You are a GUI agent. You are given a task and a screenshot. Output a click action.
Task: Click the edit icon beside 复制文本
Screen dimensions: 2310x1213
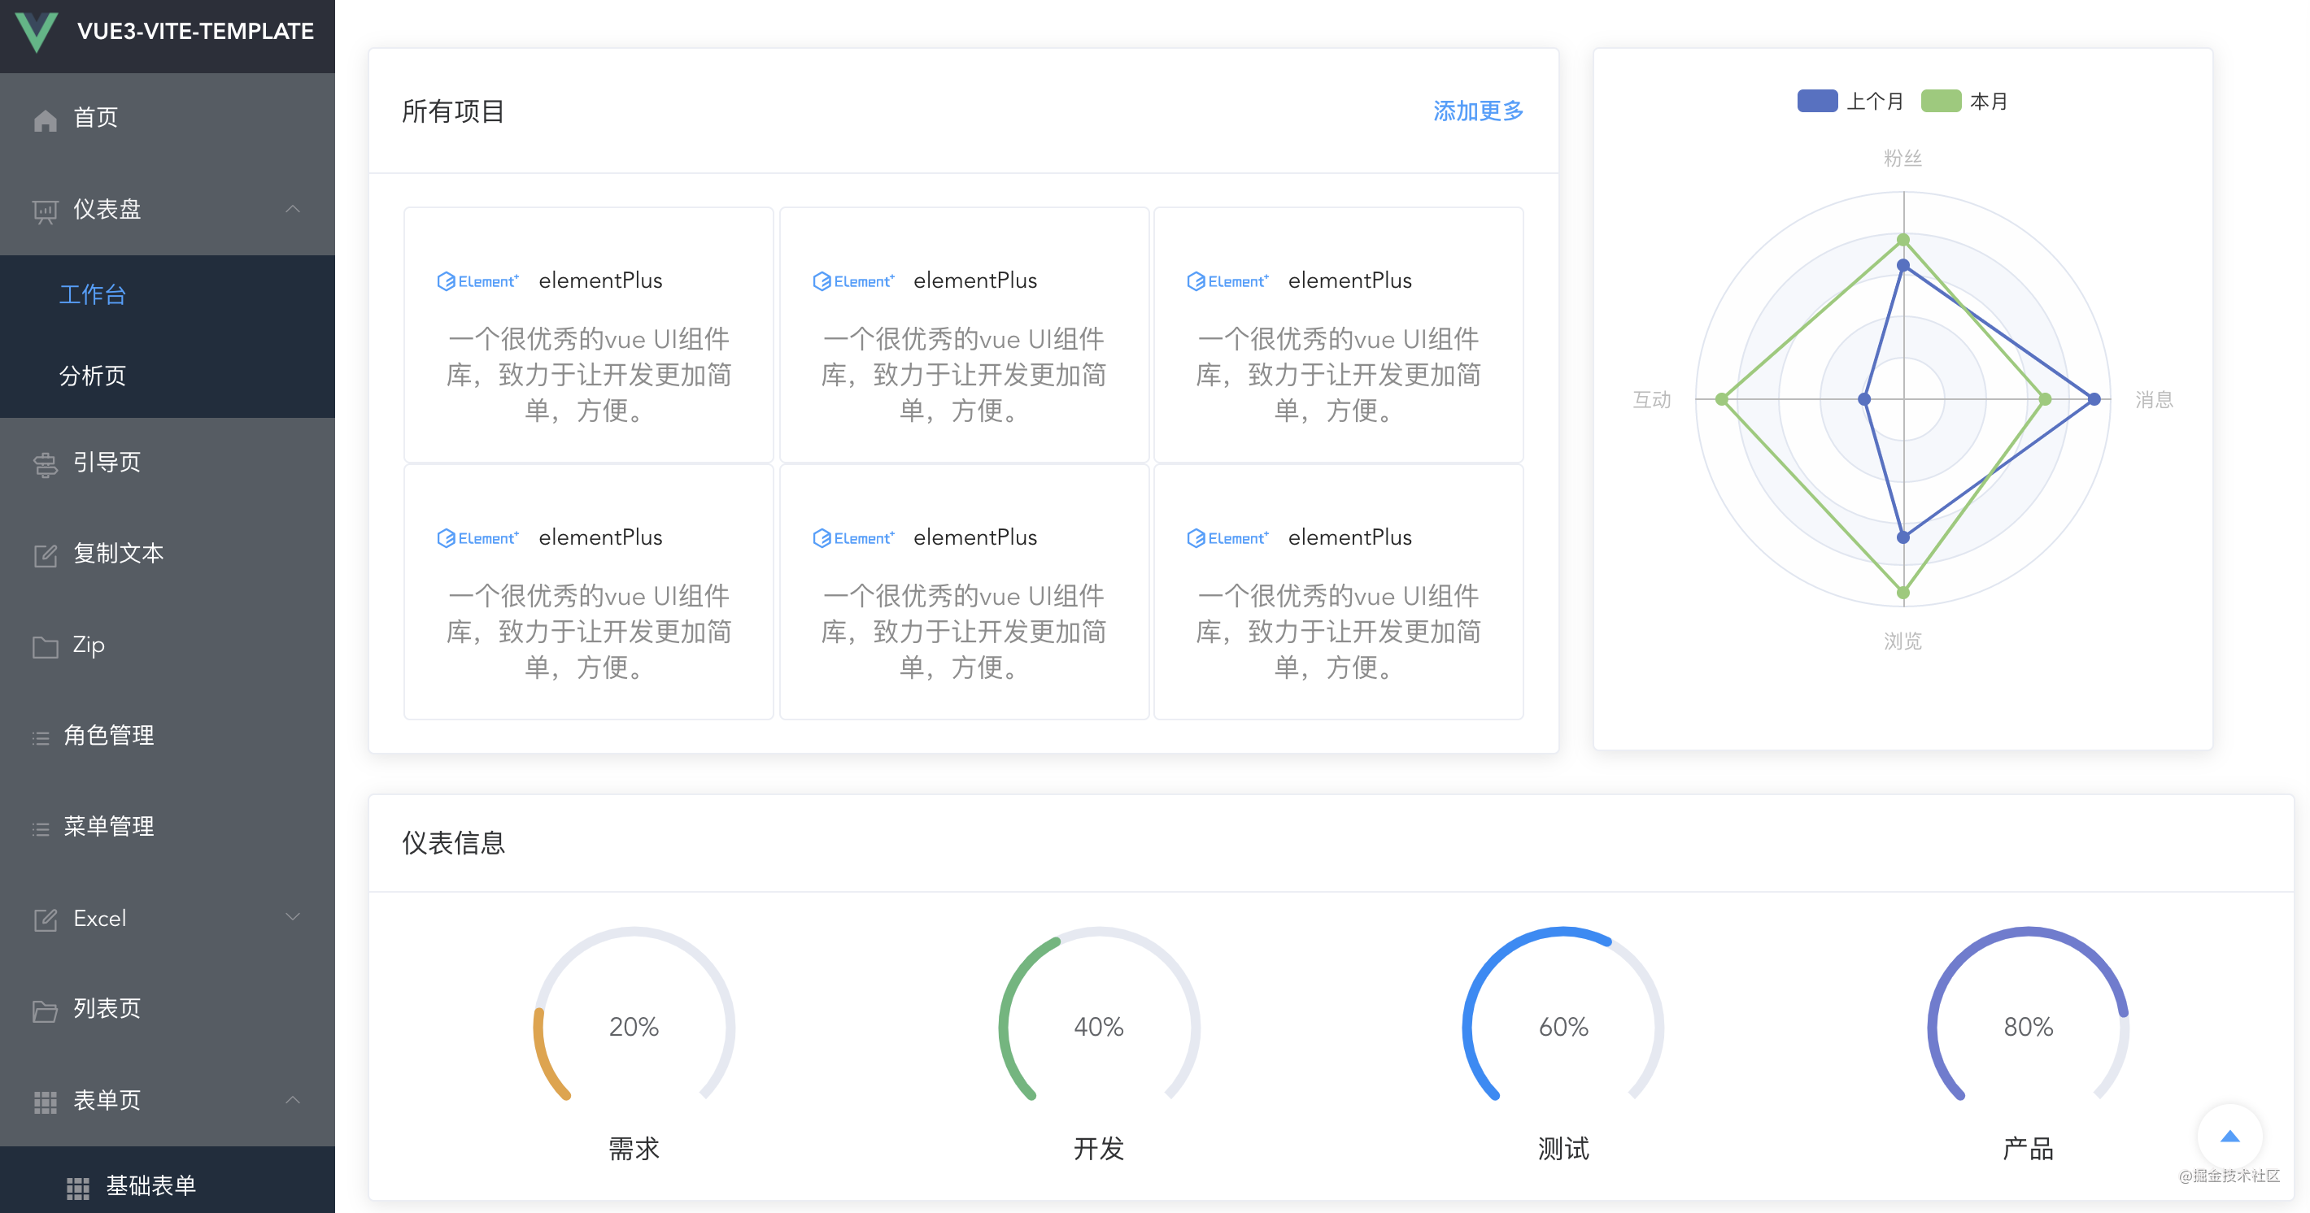(x=45, y=556)
